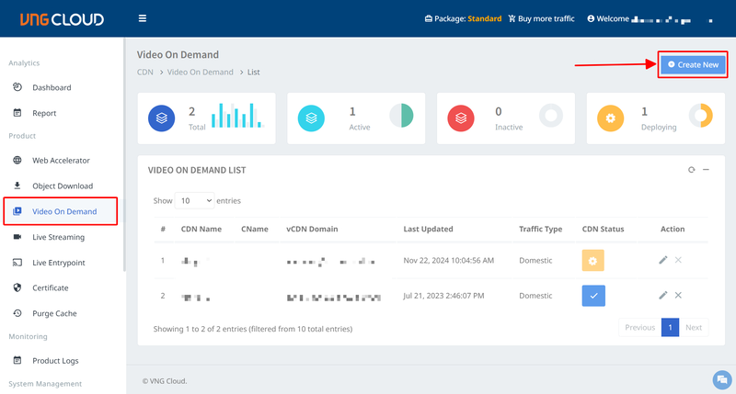Delete the Jul 21, 2023 CDN entry
The image size is (736, 394).
click(678, 295)
